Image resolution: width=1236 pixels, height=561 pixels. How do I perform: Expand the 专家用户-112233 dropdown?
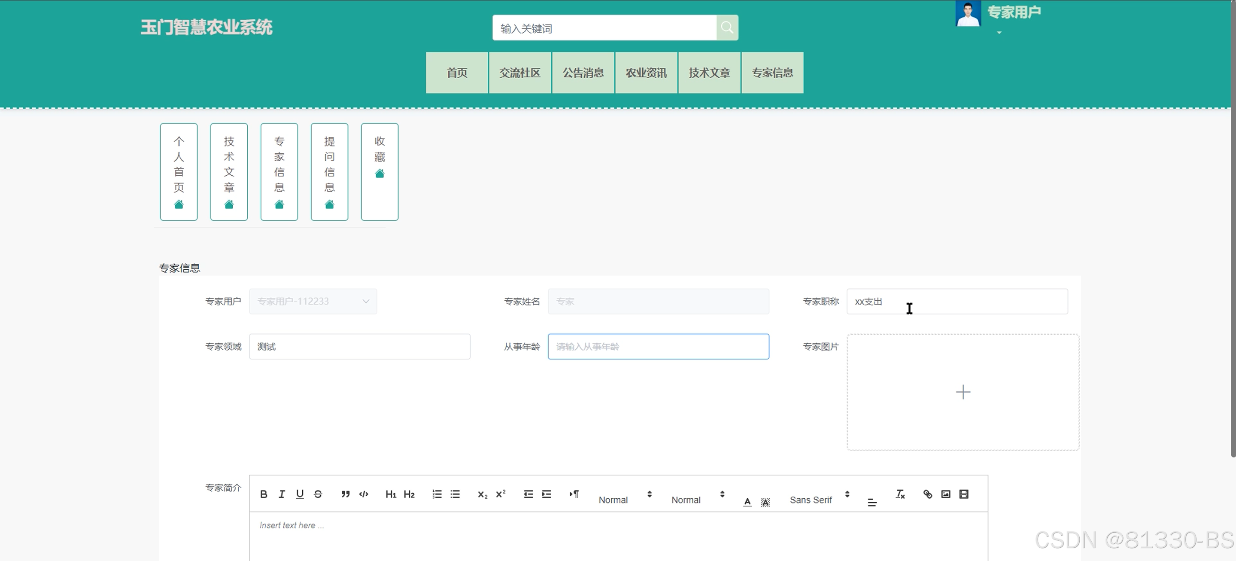click(313, 302)
